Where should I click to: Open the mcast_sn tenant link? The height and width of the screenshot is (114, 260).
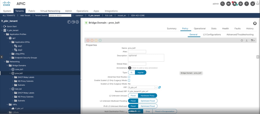coord(122,15)
